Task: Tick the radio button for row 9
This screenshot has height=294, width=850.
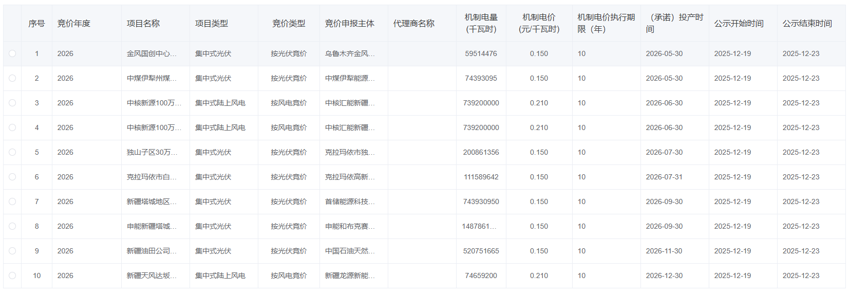Action: tap(12, 251)
